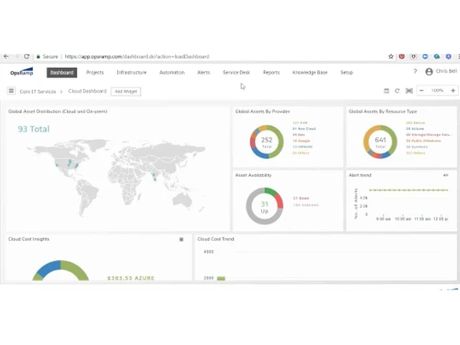Click the browser back arrow
Image resolution: width=460 pixels, height=345 pixels.
click(6, 56)
